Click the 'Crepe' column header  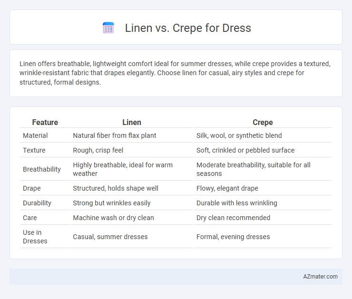[263, 122]
